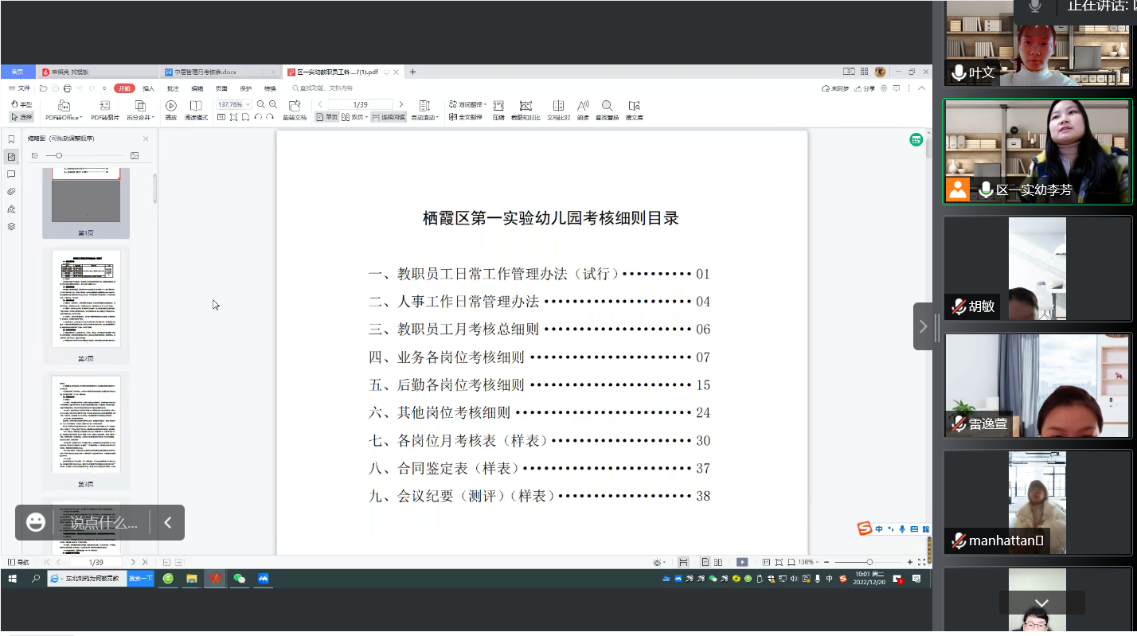1137x636 pixels.
Task: Click the green spreadsheet icon at page corner
Action: (916, 139)
